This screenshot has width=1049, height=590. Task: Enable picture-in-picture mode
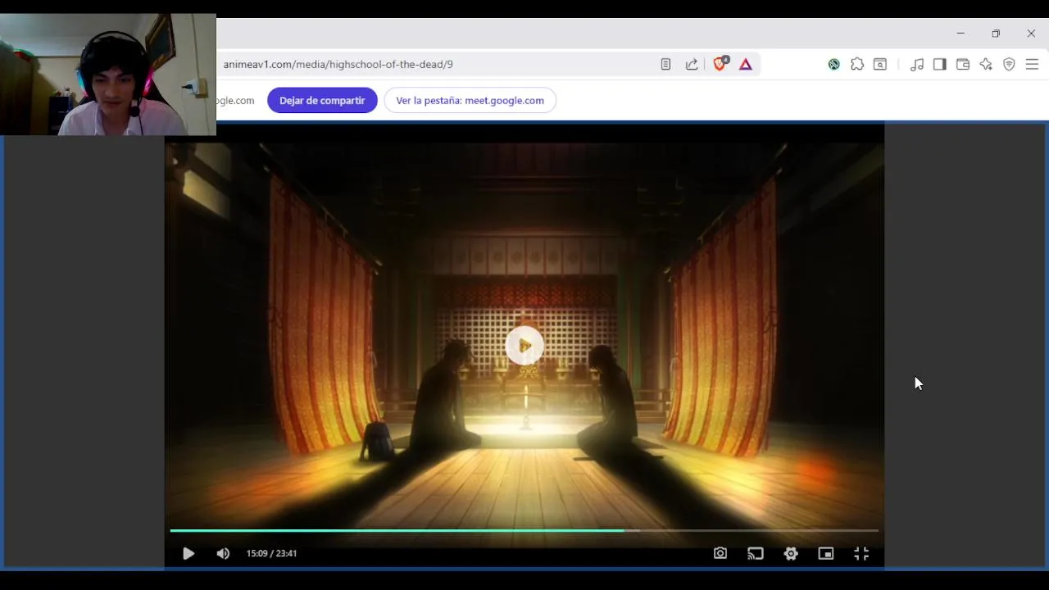click(826, 554)
